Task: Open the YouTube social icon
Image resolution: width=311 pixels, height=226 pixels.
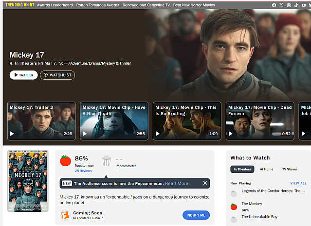Action: pyautogui.click(x=303, y=5)
